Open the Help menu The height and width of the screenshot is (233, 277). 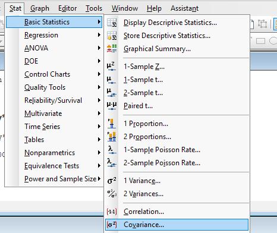(154, 8)
